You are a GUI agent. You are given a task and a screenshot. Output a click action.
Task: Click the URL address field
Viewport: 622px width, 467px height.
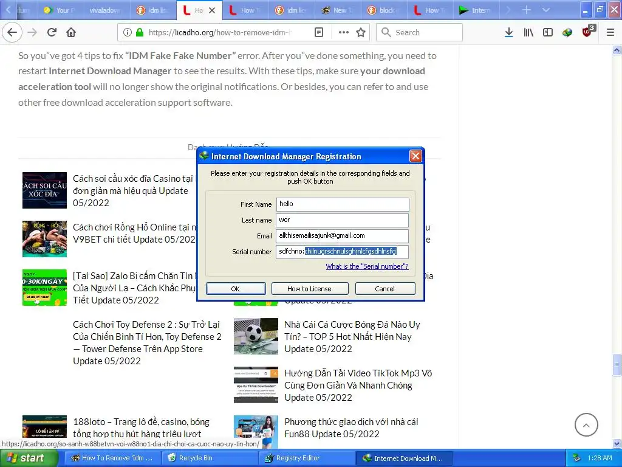click(220, 33)
